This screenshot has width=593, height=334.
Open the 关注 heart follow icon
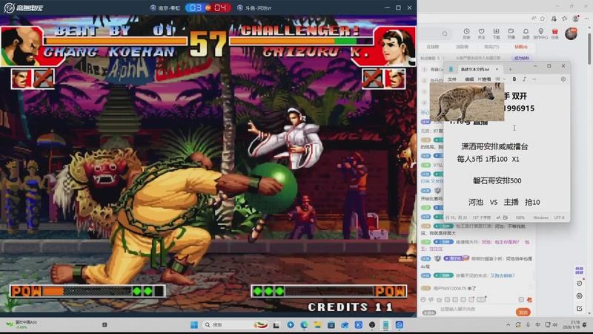click(481, 33)
